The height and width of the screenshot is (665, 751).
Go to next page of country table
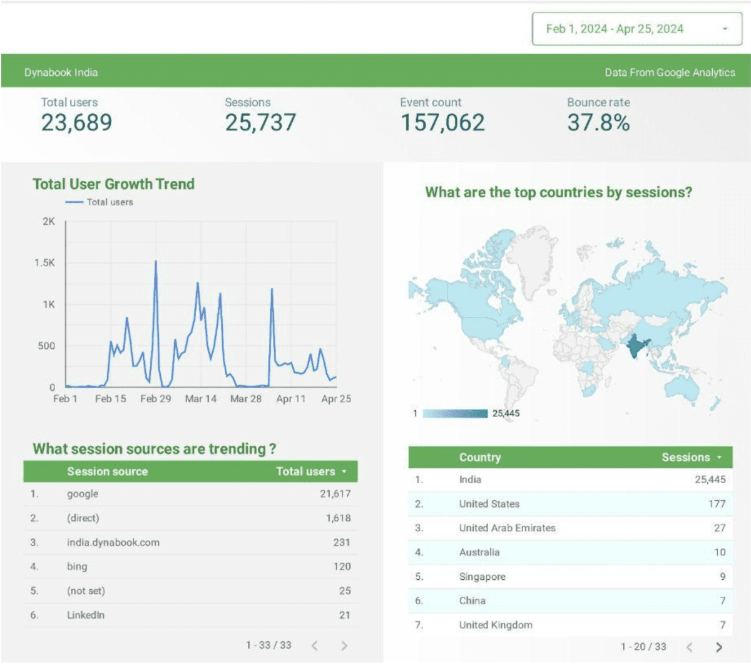point(718,647)
